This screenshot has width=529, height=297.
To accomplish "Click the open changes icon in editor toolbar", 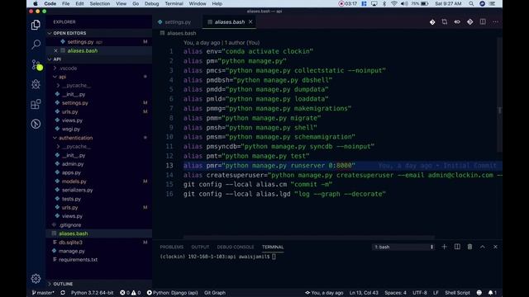I will [445, 22].
